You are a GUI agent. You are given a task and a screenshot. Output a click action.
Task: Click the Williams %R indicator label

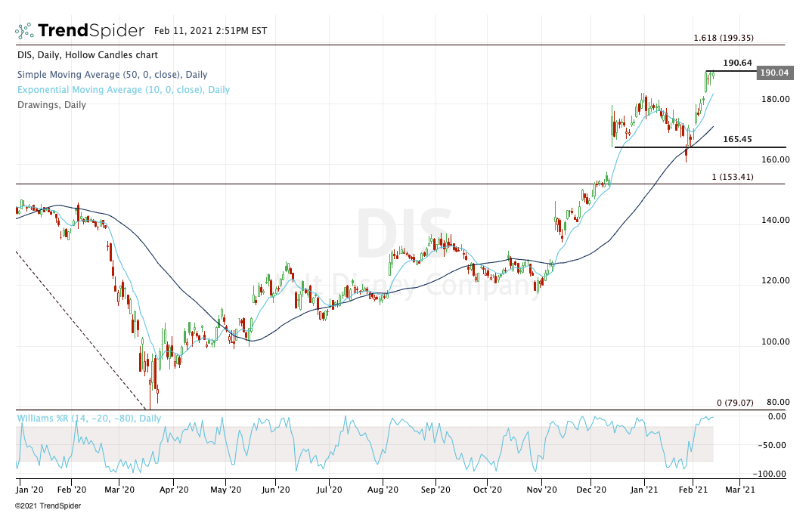click(89, 418)
